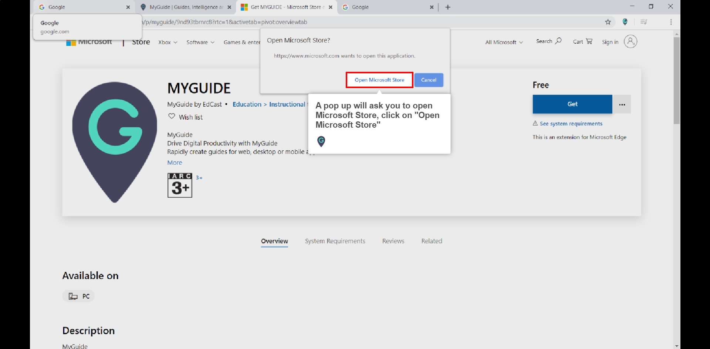Click the Sign in text link

(610, 42)
